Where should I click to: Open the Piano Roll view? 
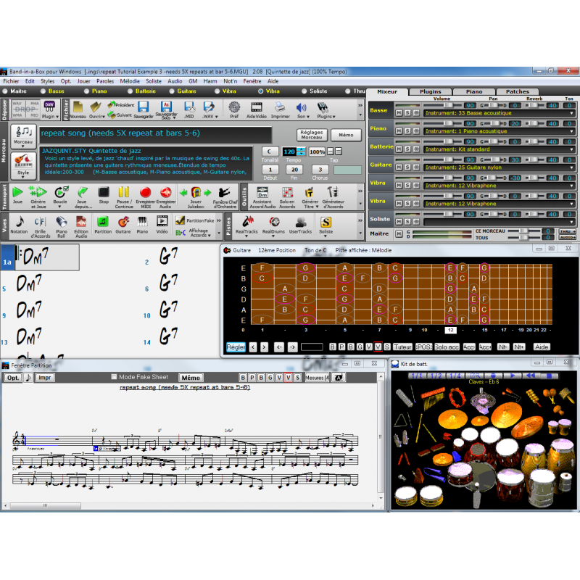[62, 222]
